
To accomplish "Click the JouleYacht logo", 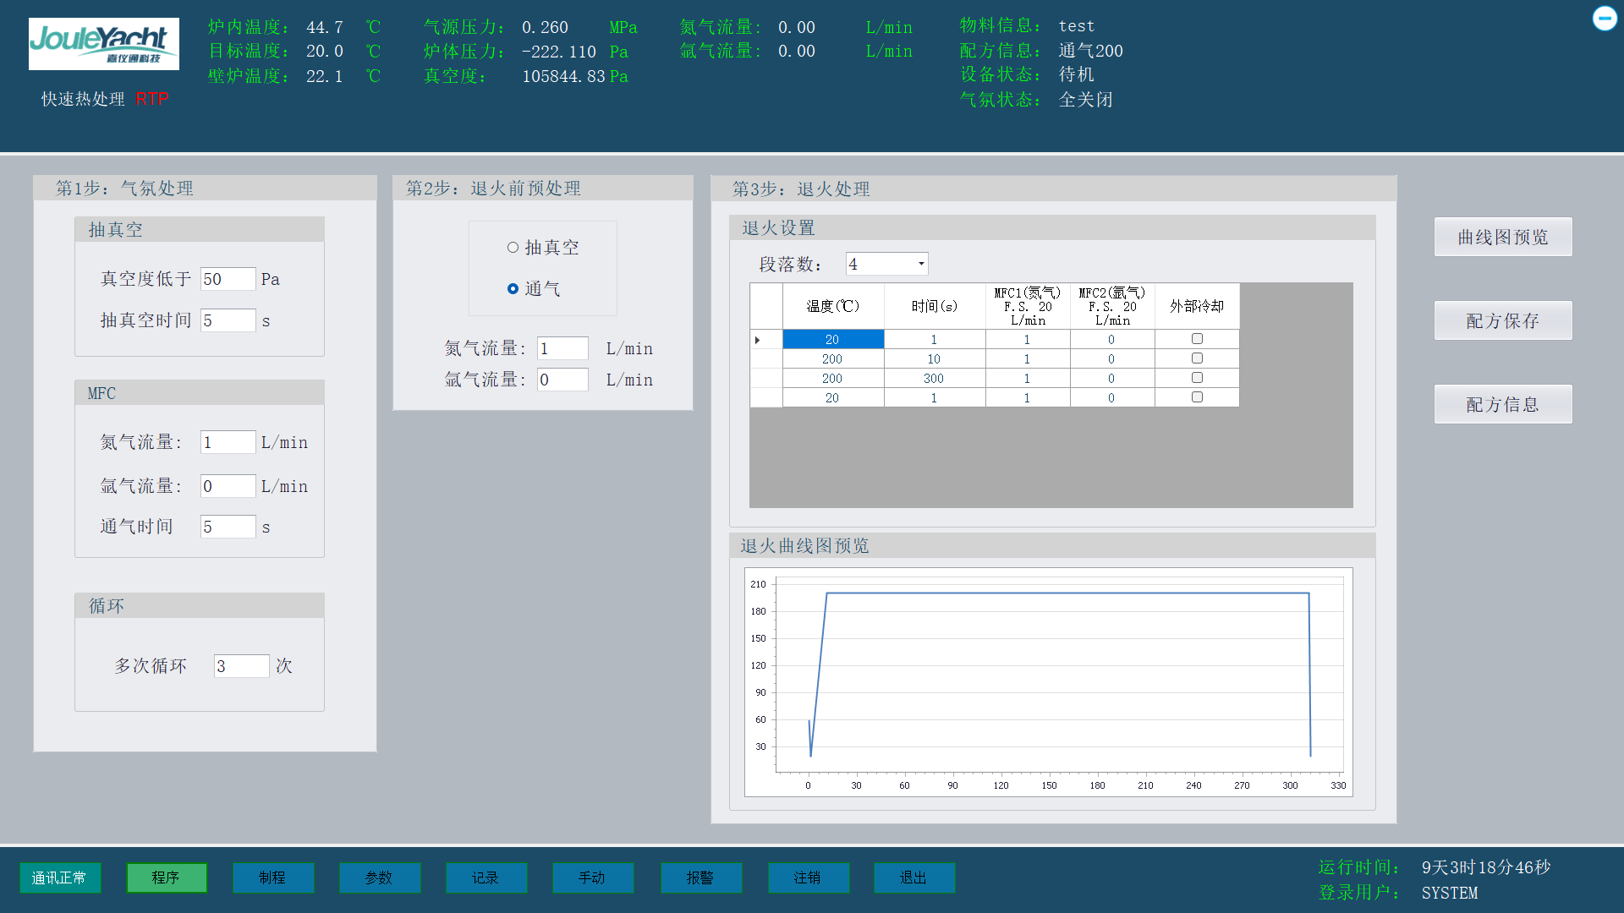I will 103,43.
